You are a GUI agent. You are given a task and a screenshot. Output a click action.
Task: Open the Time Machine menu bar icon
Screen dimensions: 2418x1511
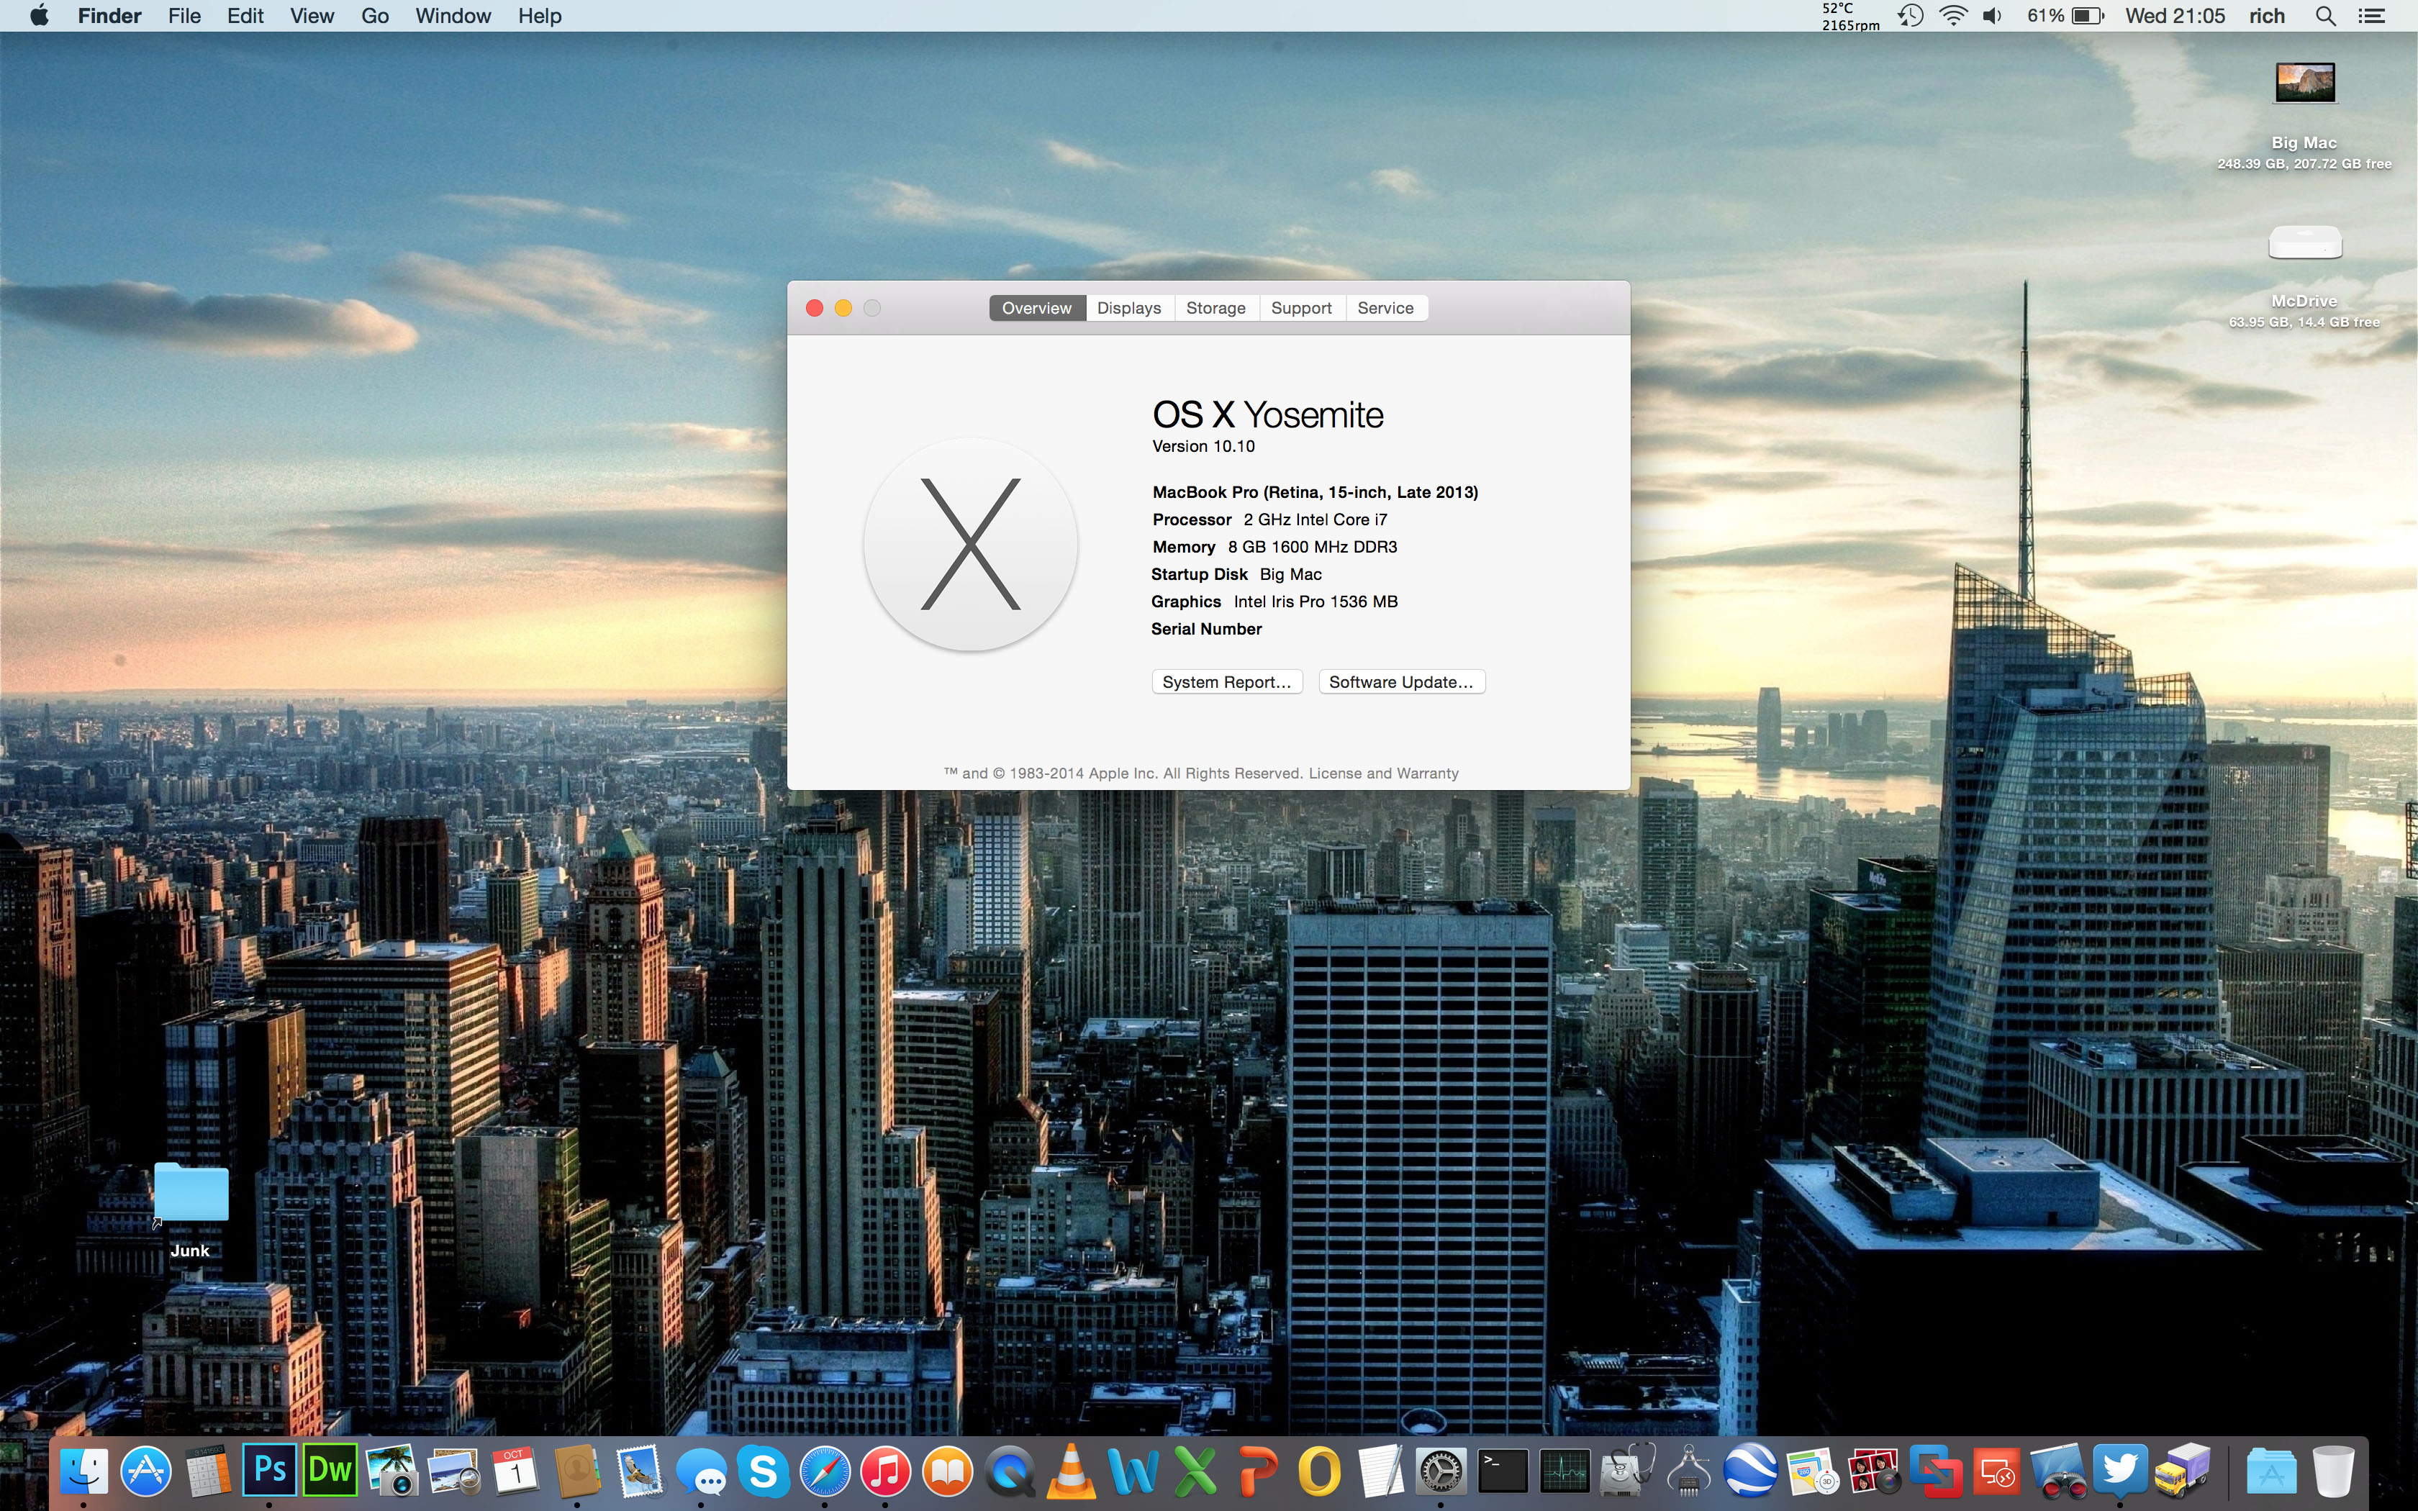[x=1911, y=16]
